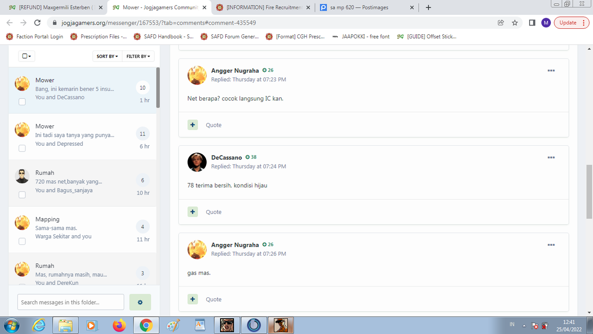
Task: Open the Format CGH Prescription bookmark
Action: pos(296,37)
